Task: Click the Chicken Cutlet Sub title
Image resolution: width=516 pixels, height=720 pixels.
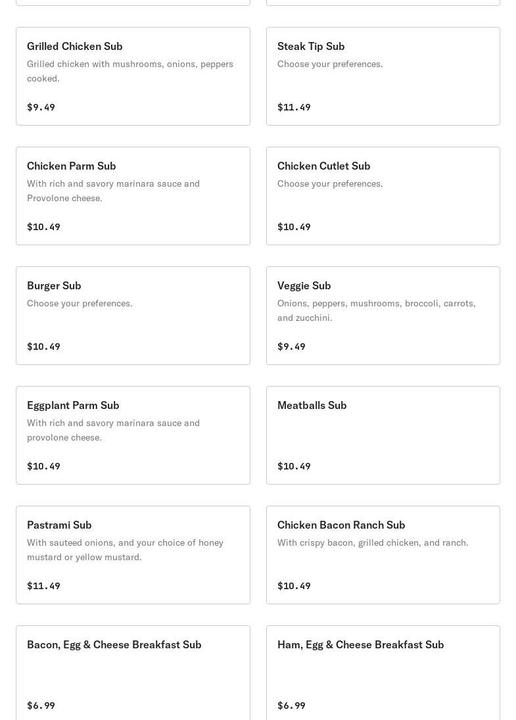Action: pos(323,166)
